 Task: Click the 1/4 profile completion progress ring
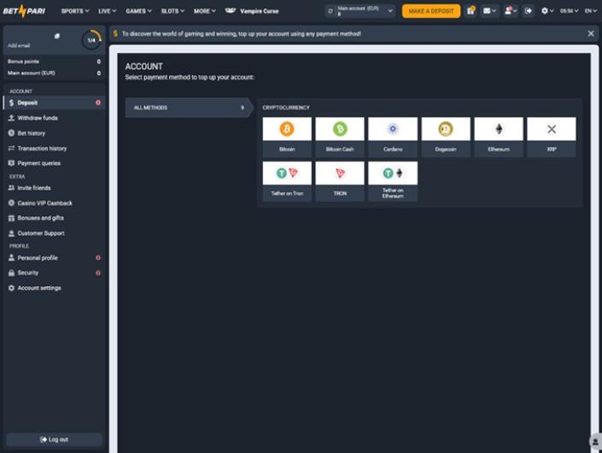click(91, 40)
